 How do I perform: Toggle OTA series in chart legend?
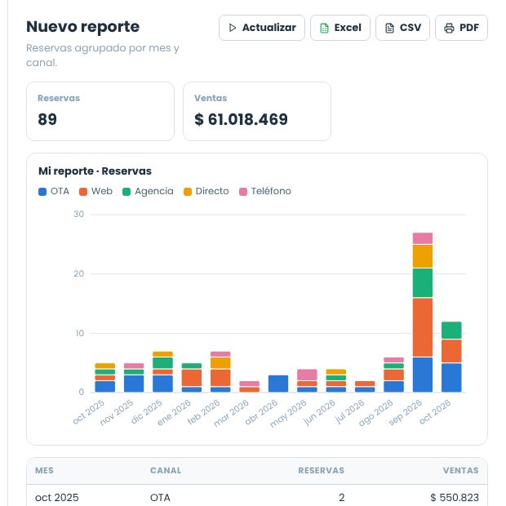(x=54, y=191)
